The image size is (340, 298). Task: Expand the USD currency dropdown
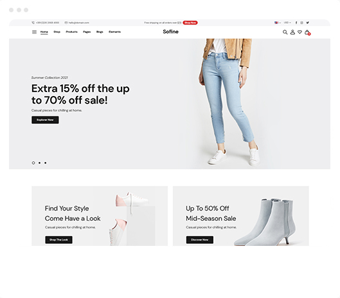click(x=287, y=23)
